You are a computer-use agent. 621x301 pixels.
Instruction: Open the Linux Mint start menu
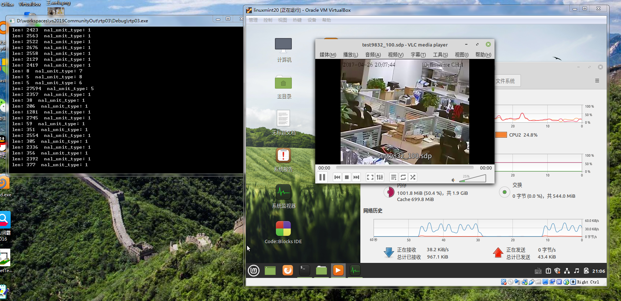point(254,271)
